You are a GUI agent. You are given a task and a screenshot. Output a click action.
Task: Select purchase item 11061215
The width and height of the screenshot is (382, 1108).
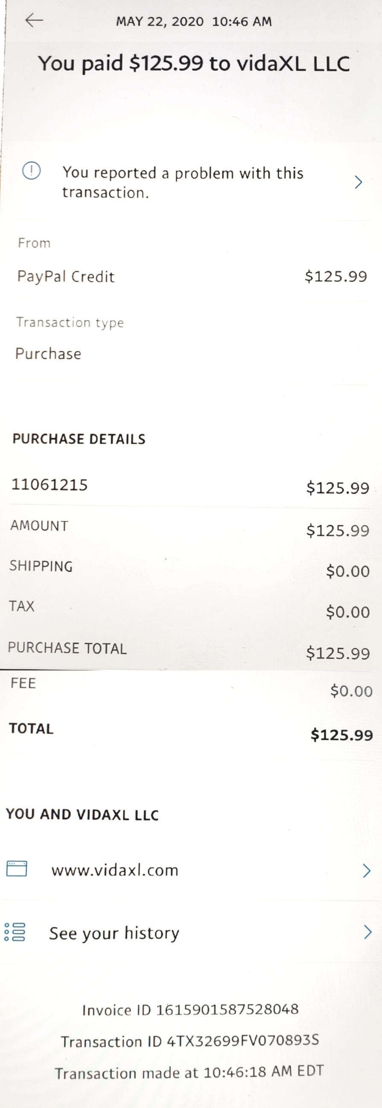(x=50, y=485)
